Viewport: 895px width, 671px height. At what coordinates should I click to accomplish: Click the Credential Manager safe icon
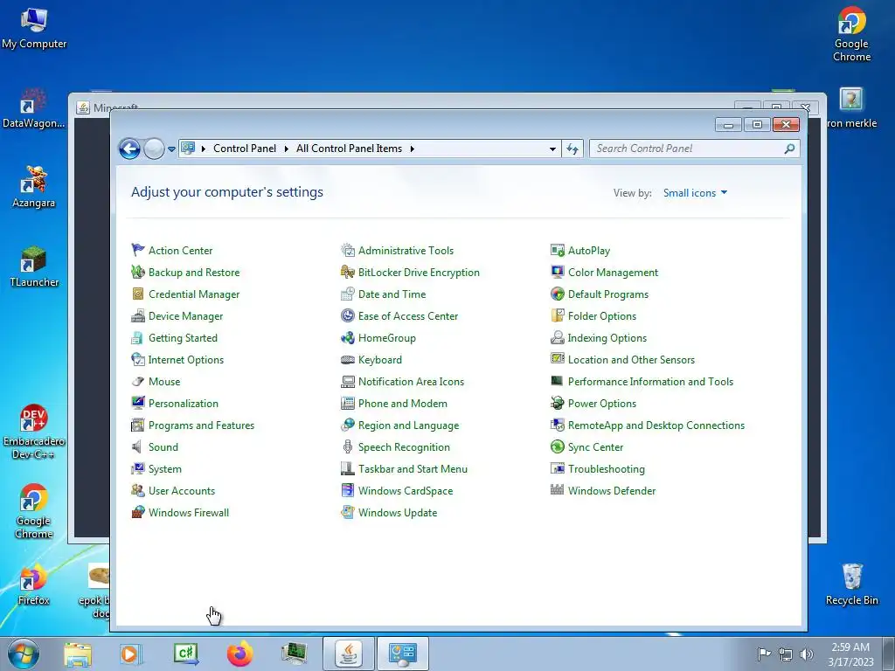pos(138,294)
